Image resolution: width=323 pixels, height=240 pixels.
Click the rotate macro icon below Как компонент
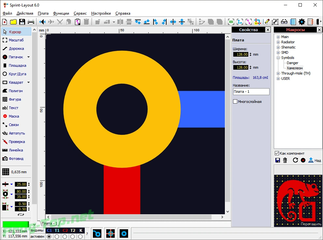pyautogui.click(x=295, y=160)
